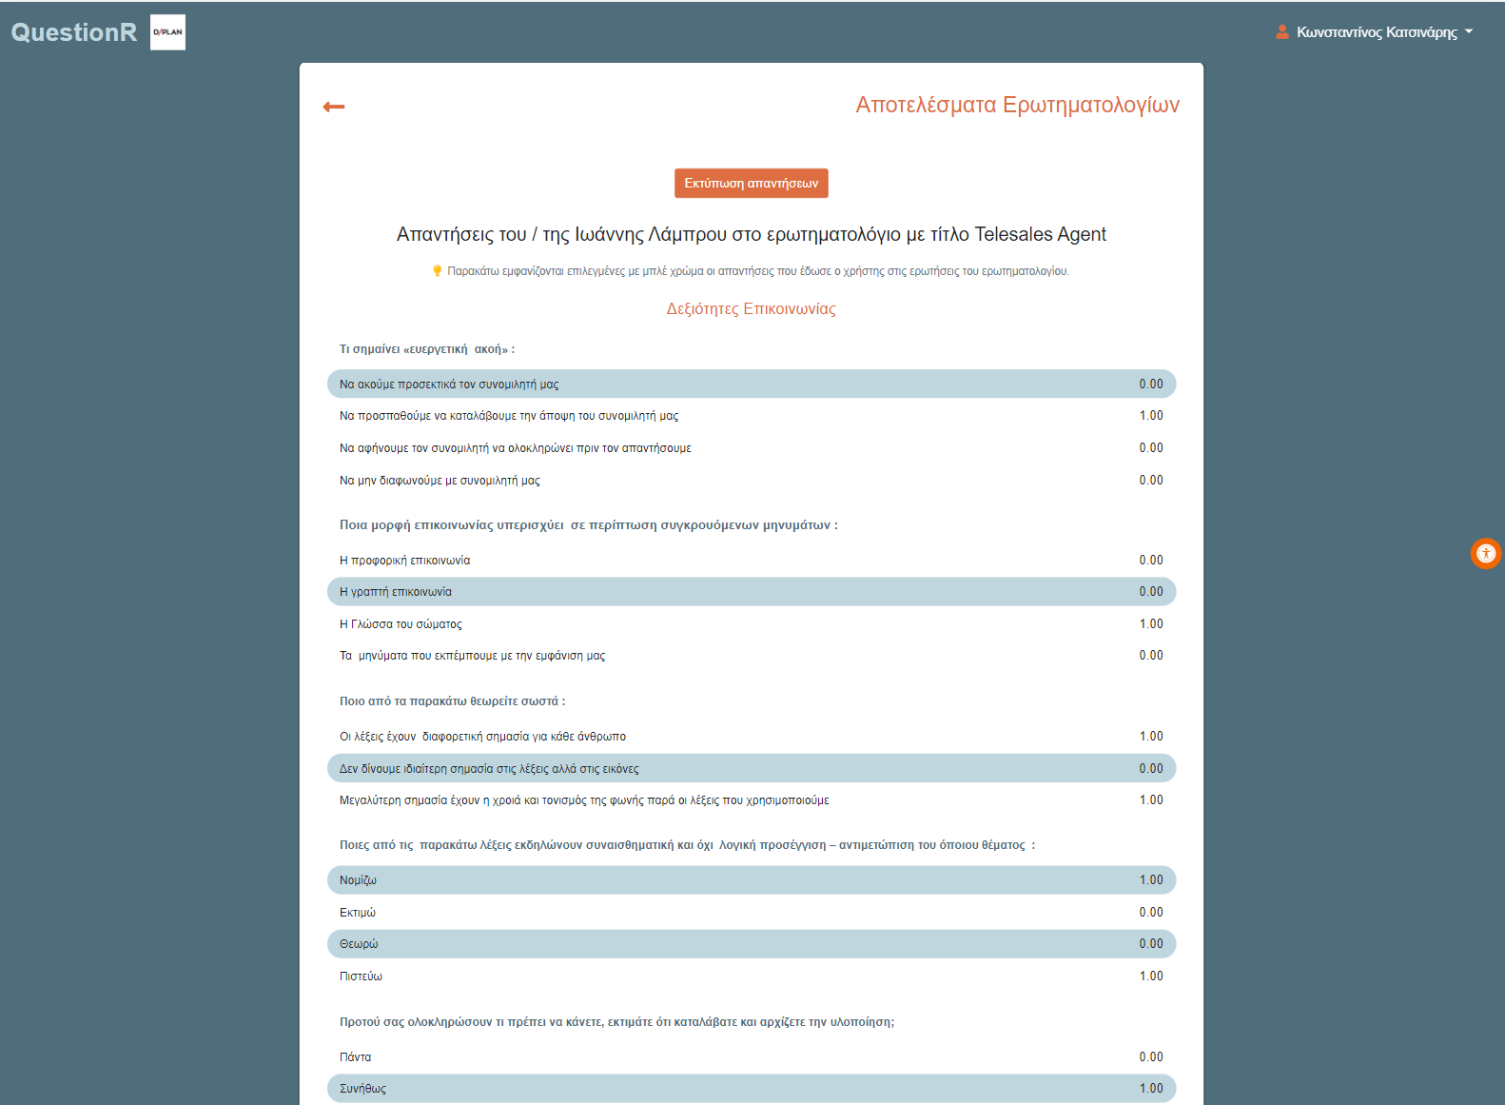Open the accessibility widget icon
The height and width of the screenshot is (1105, 1505).
pyautogui.click(x=1485, y=554)
